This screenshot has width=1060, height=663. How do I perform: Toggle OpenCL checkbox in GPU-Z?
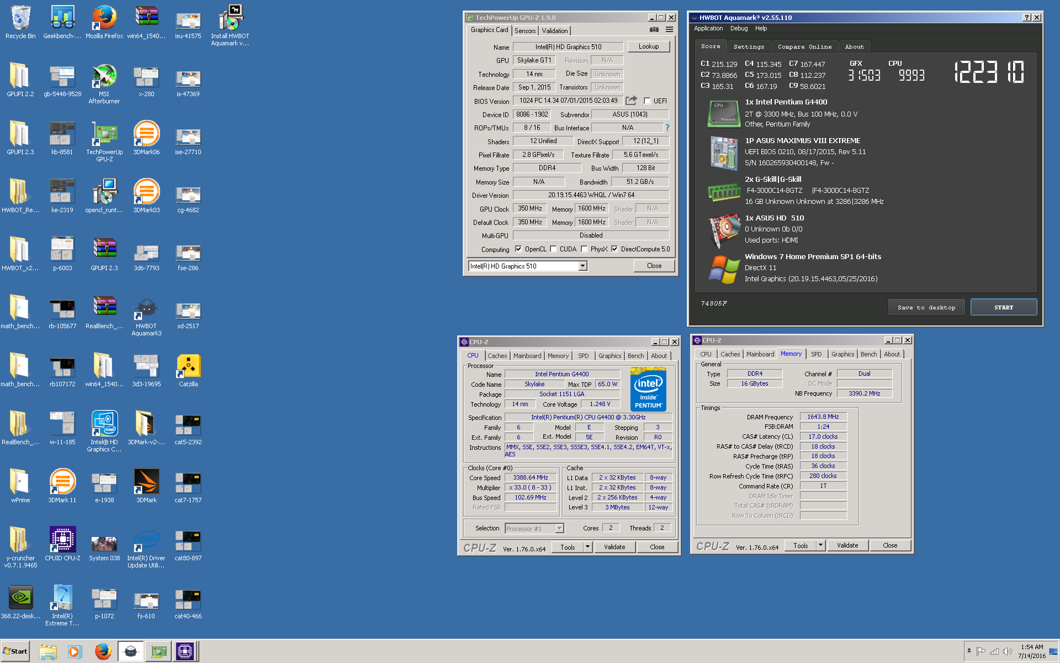518,249
